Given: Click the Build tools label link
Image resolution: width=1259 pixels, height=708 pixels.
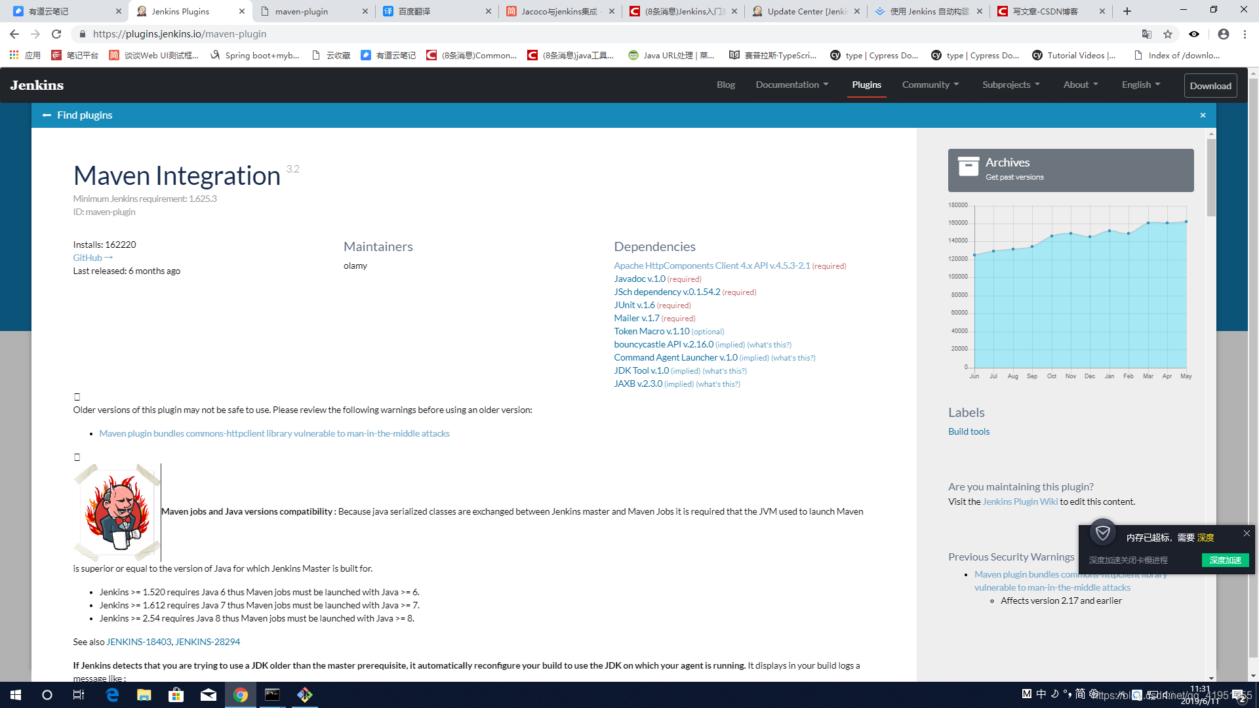Looking at the screenshot, I should coord(969,431).
